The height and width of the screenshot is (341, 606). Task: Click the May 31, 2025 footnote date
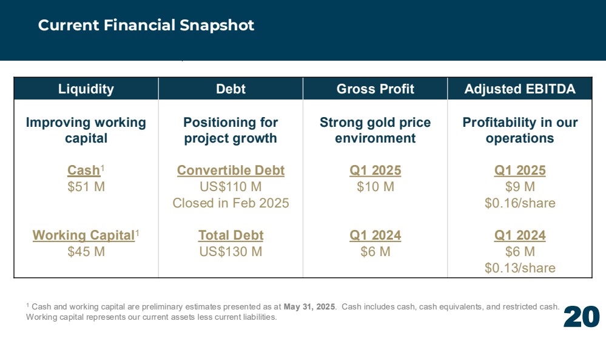click(x=309, y=306)
